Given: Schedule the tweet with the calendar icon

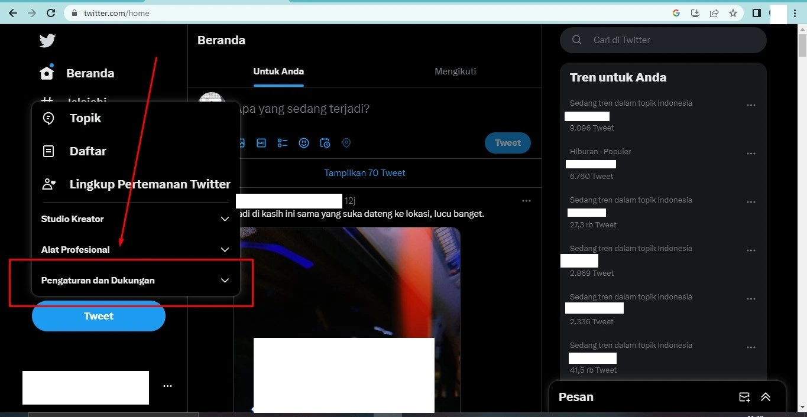Looking at the screenshot, I should tap(325, 143).
